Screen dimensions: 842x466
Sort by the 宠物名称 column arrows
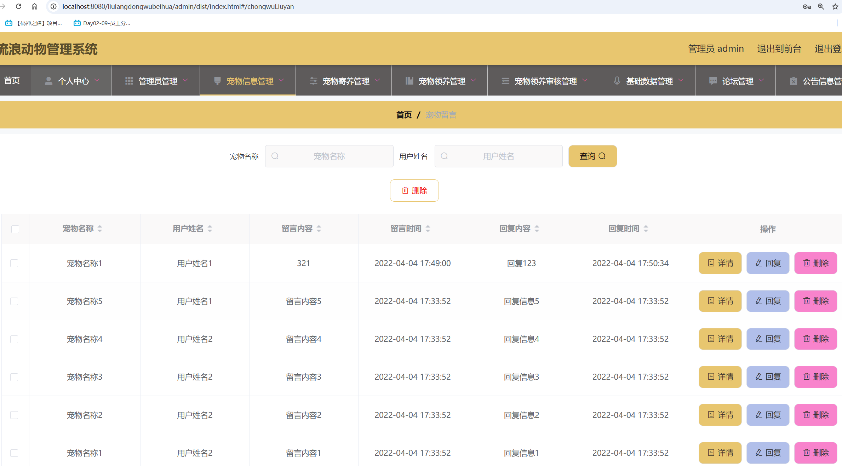pyautogui.click(x=100, y=229)
